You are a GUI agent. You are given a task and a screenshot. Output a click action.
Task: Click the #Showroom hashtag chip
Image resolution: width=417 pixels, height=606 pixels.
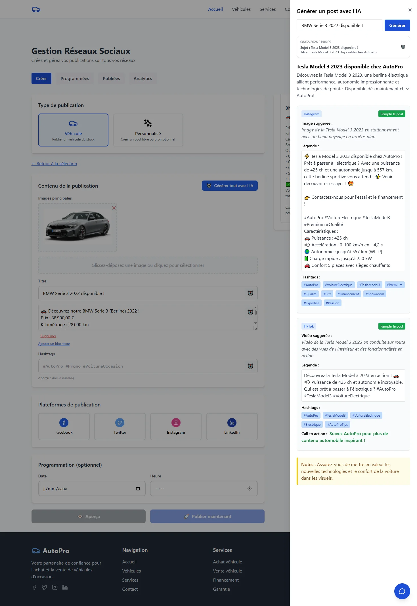(375, 294)
